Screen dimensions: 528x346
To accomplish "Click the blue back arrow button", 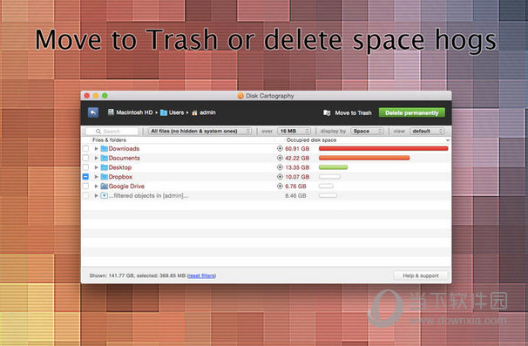I will [93, 112].
